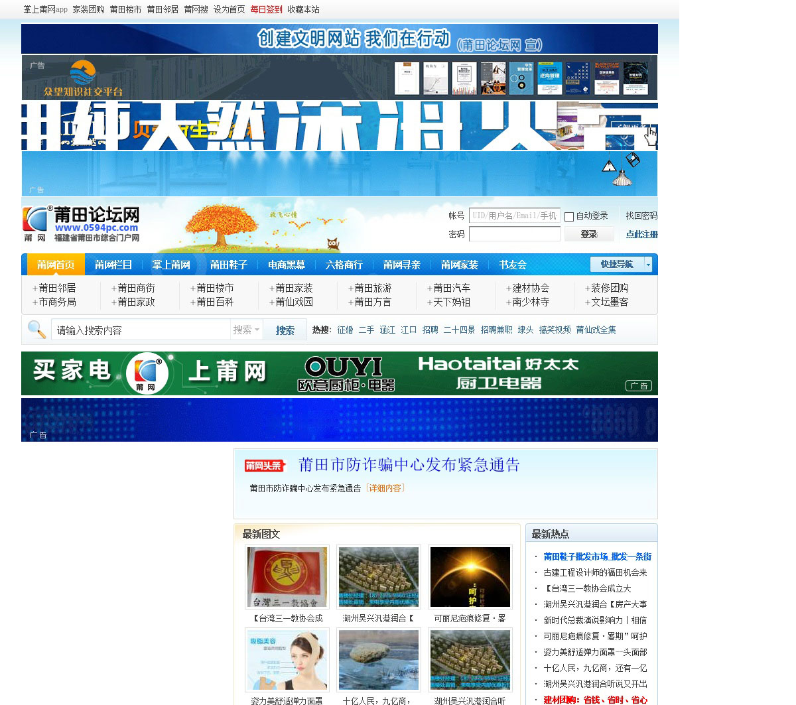The width and height of the screenshot is (796, 705).
Task: Click the hot search term 征婚
Action: coord(345,330)
